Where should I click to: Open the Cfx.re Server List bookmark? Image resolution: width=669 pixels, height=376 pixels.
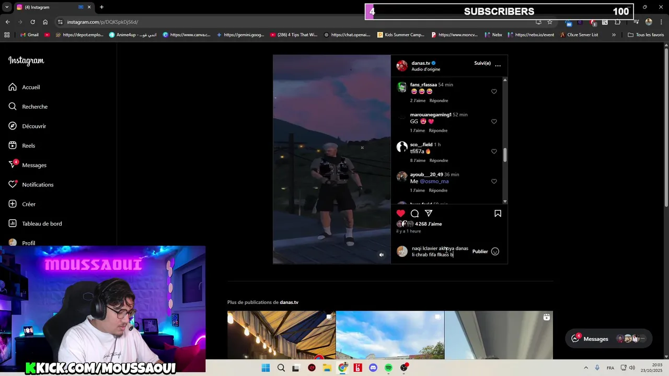[x=579, y=35]
